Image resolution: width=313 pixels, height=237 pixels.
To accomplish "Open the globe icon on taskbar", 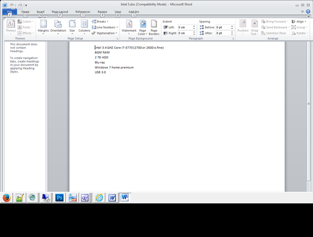I will [x=32, y=198].
